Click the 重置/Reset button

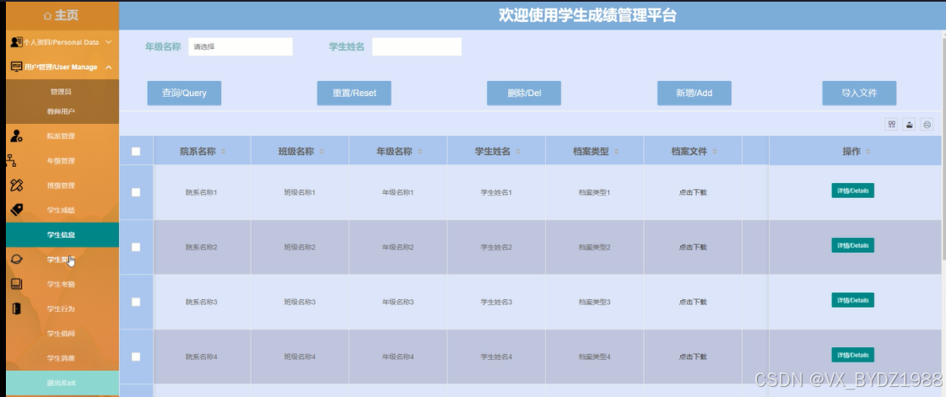354,93
